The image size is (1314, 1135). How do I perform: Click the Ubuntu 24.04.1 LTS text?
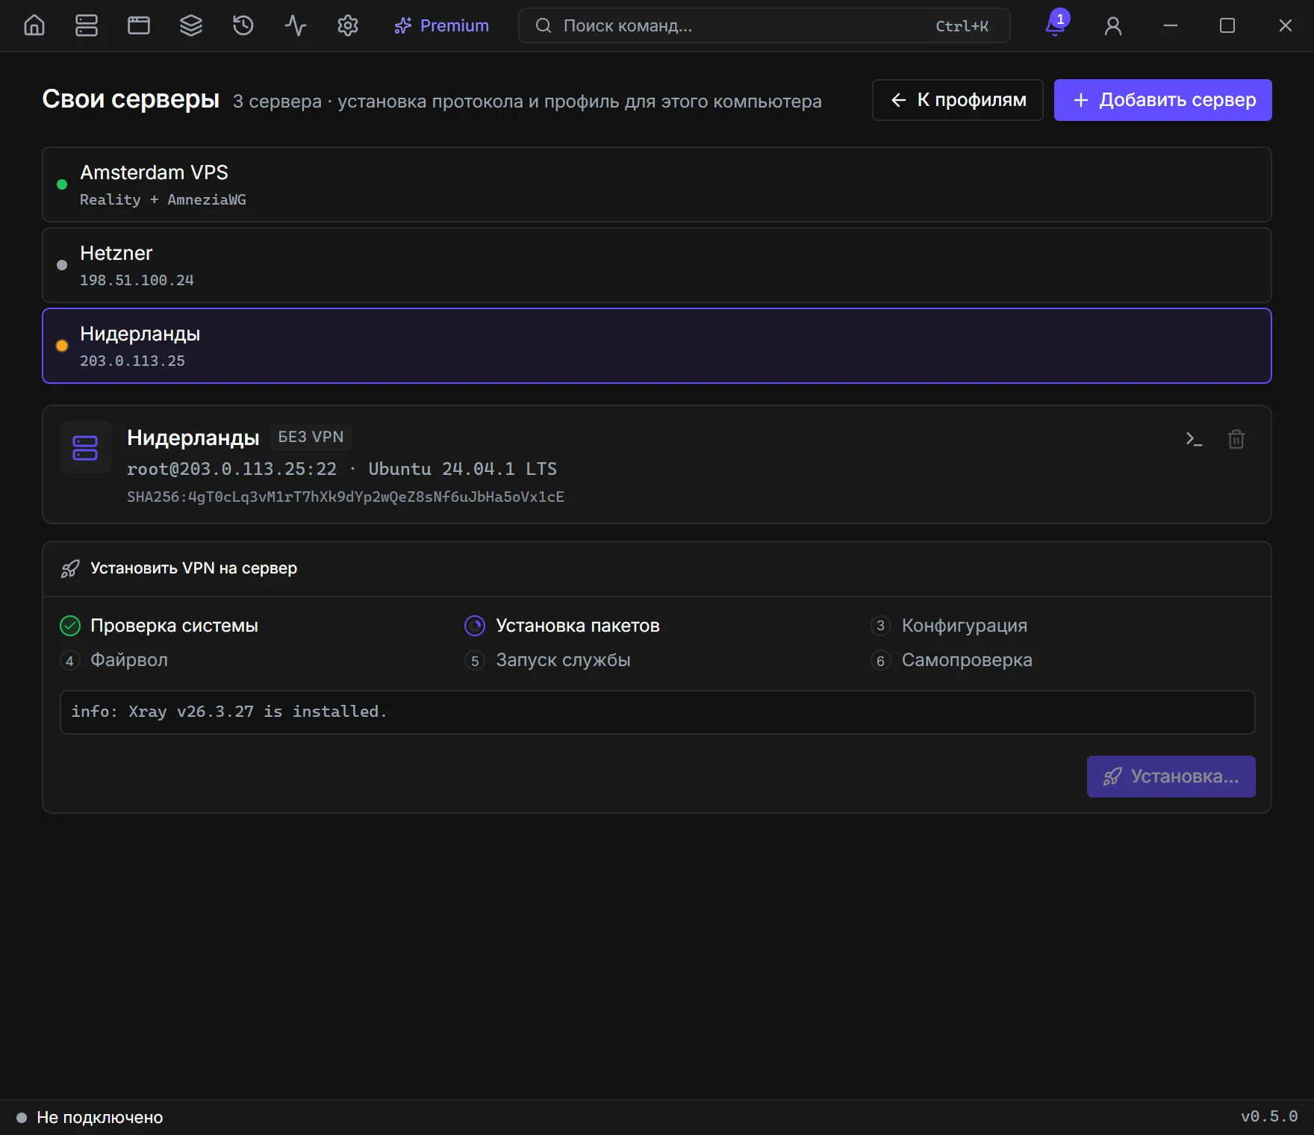click(x=462, y=469)
